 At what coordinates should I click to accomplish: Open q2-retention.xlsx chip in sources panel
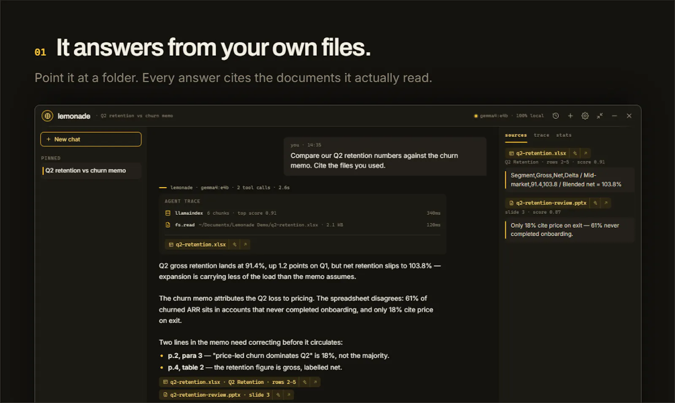pyautogui.click(x=537, y=153)
